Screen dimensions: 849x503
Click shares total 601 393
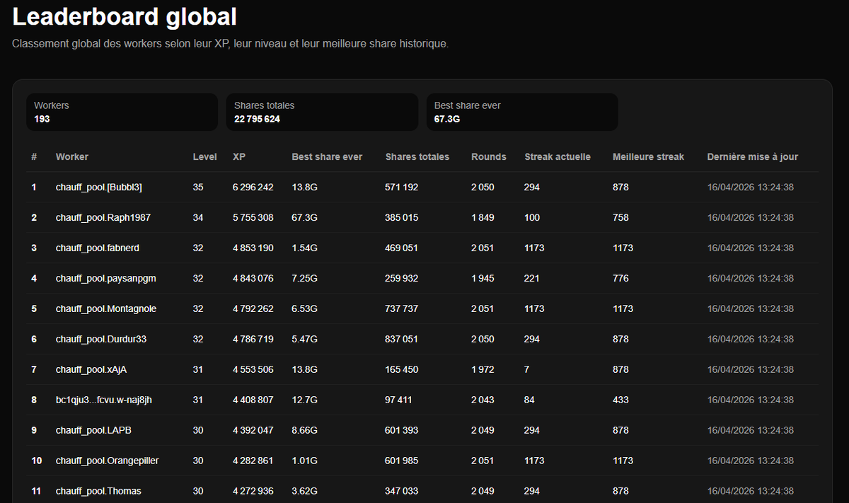[x=401, y=431]
